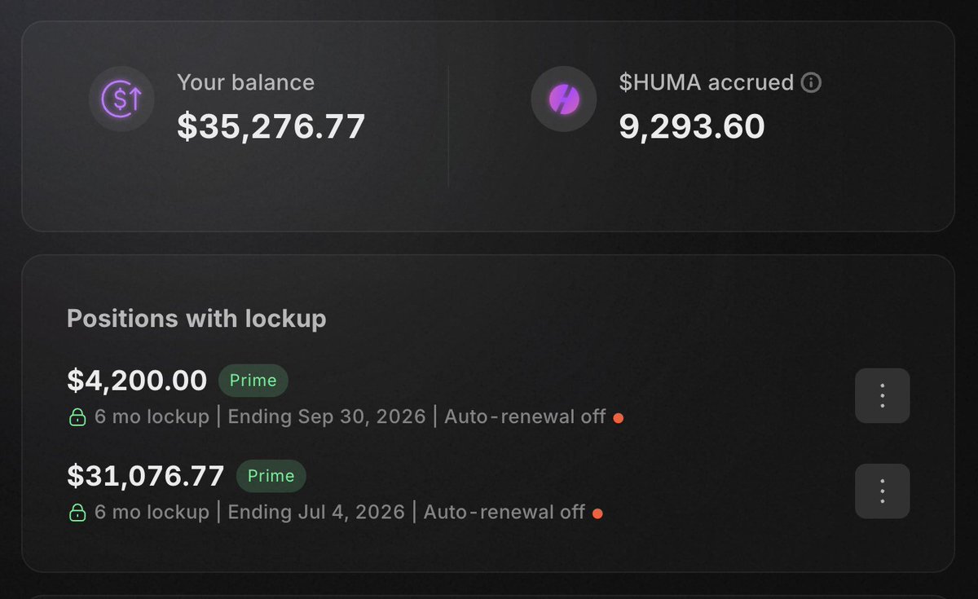Click the lock icon on Sep 30 lockup
The height and width of the screenshot is (599, 978).
point(77,417)
